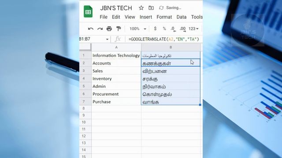282x158 pixels.
Task: Open the Google Sheets home icon
Action: (88, 12)
